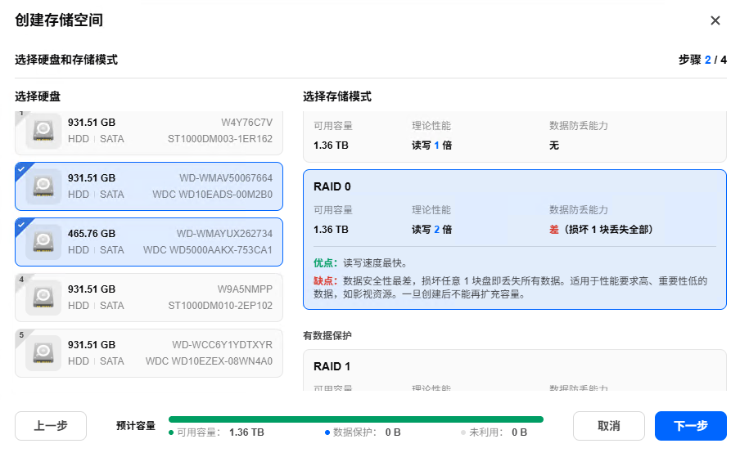The height and width of the screenshot is (457, 740).
Task: Click the model ST1000DM010-2EP102 text
Action: tap(220, 305)
